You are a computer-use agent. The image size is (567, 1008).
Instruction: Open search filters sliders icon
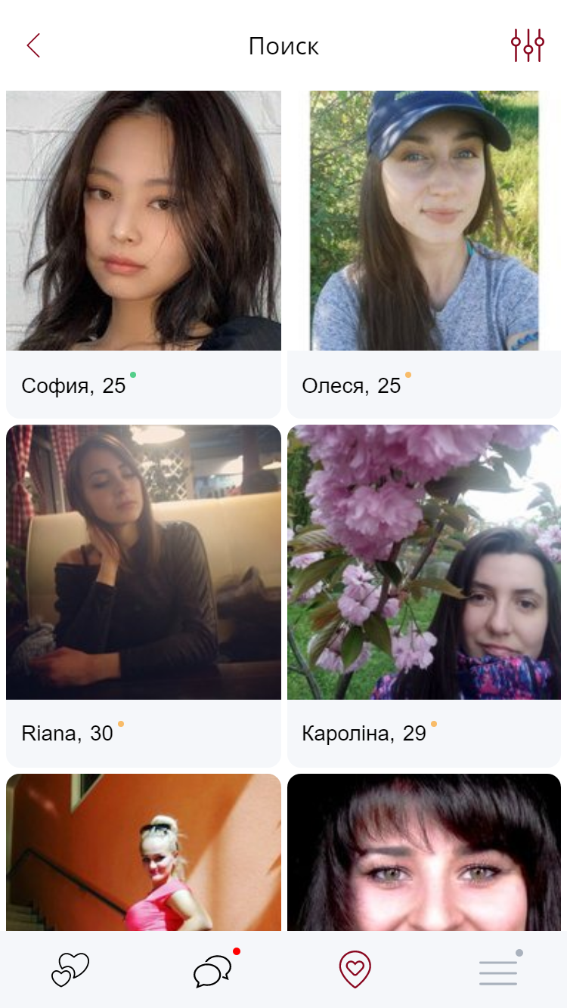coord(527,46)
